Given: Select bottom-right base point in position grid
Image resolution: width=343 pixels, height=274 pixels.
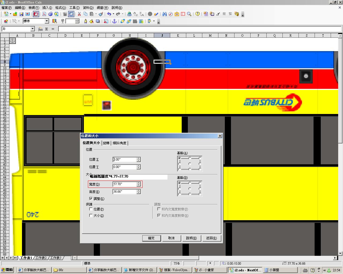Looking at the screenshot, I should click(200, 169).
